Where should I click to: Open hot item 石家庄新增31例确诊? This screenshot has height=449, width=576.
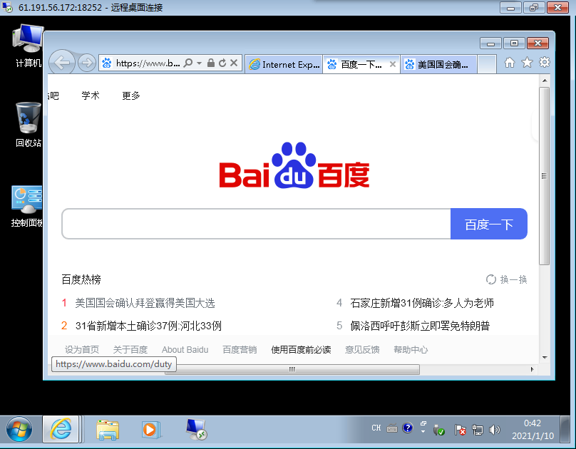pos(422,303)
